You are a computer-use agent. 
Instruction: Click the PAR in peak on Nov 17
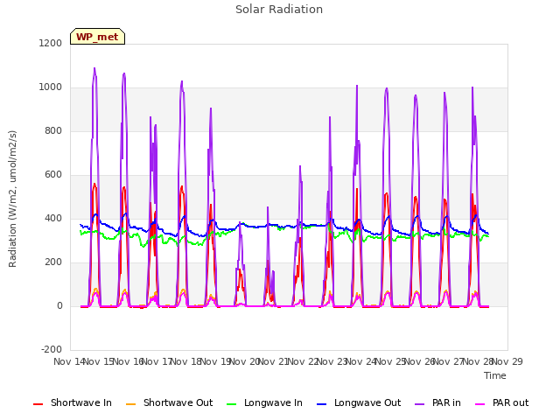(182, 81)
